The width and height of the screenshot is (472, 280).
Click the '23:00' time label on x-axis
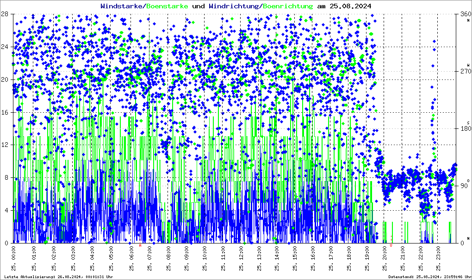438,253
